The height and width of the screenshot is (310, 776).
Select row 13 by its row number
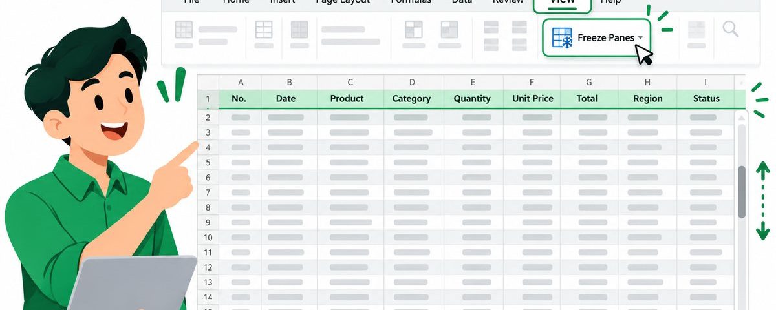tap(208, 282)
